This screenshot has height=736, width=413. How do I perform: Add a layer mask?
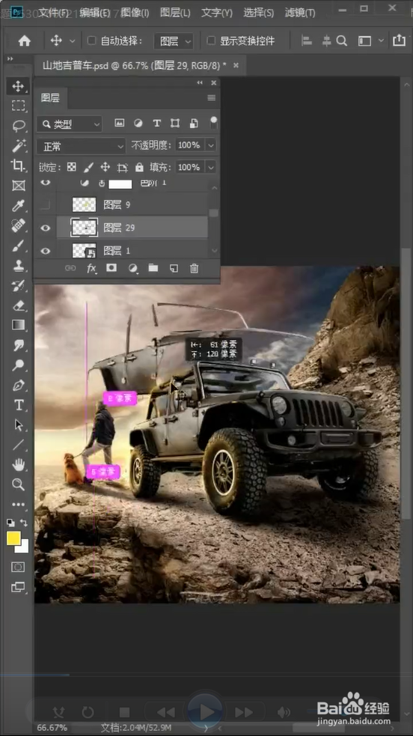click(111, 268)
